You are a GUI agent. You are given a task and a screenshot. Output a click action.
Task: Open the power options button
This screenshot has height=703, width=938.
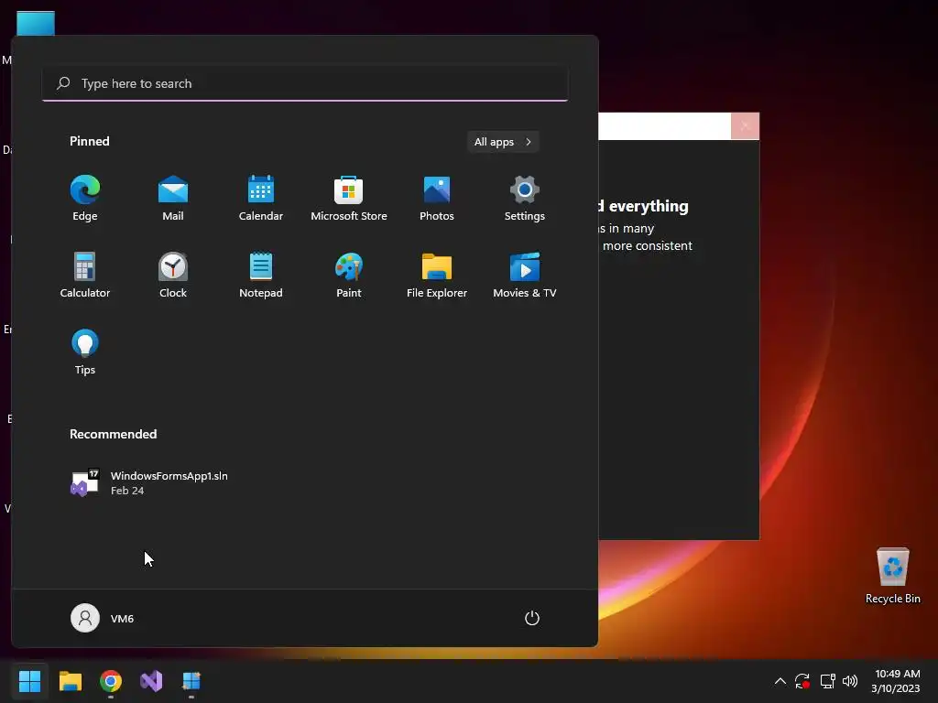(532, 618)
